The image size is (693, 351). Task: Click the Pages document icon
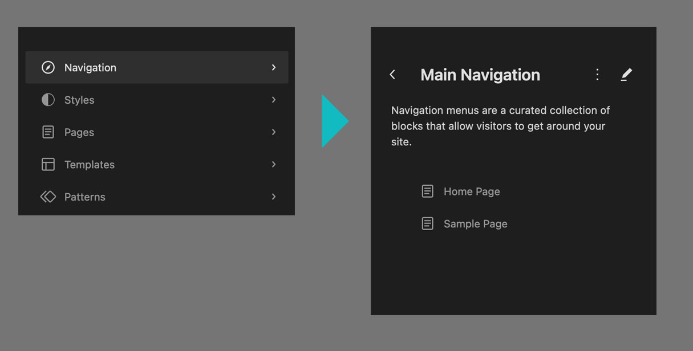pyautogui.click(x=48, y=132)
